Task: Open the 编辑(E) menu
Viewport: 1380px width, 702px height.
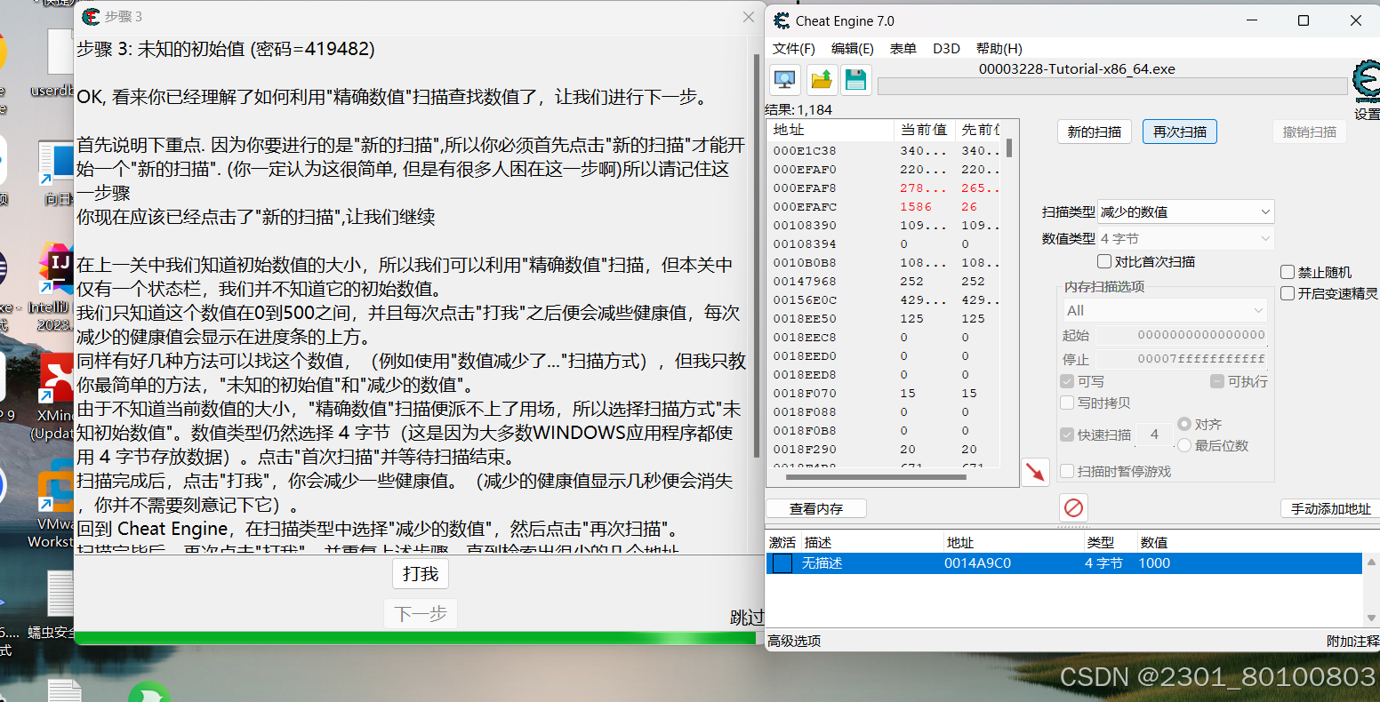Action: (852, 48)
